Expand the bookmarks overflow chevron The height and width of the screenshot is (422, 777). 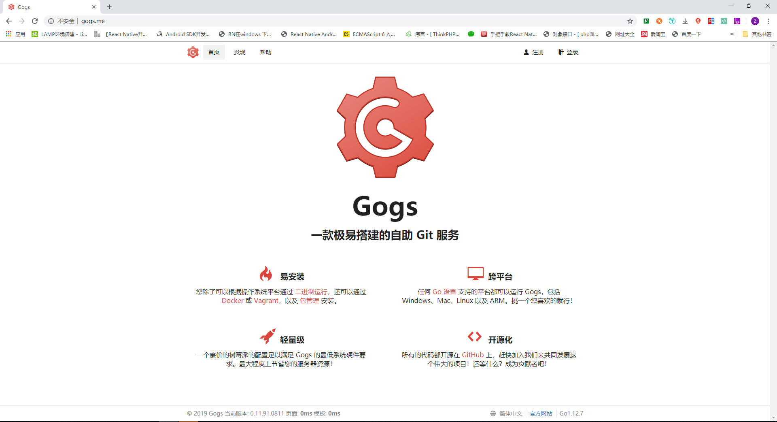[732, 34]
